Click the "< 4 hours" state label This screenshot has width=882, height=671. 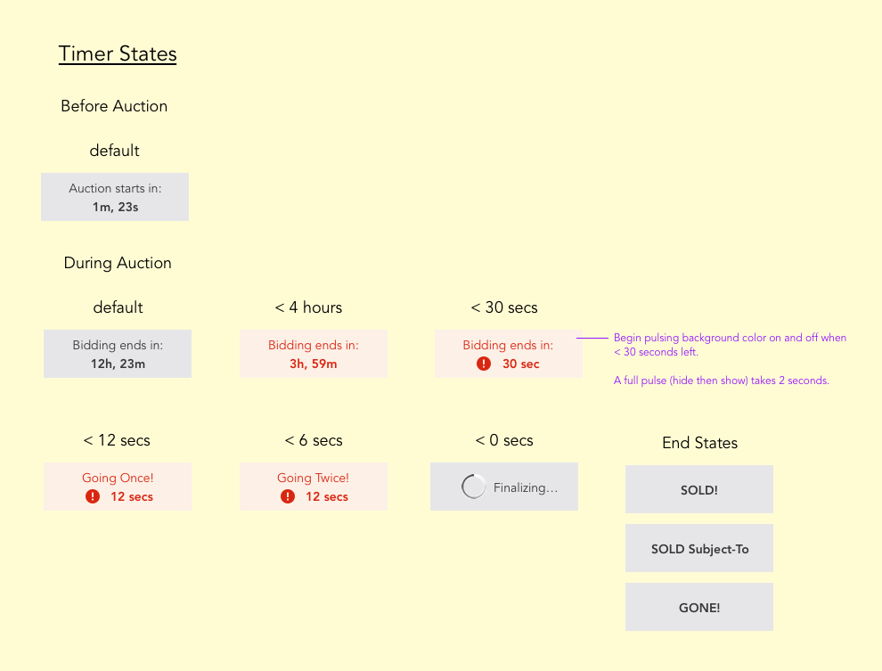click(308, 307)
